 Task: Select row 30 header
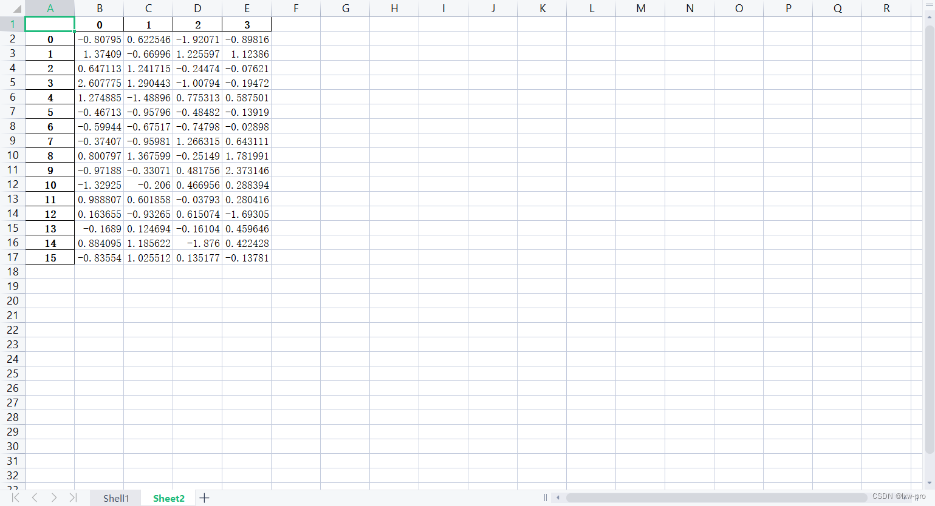pyautogui.click(x=13, y=447)
